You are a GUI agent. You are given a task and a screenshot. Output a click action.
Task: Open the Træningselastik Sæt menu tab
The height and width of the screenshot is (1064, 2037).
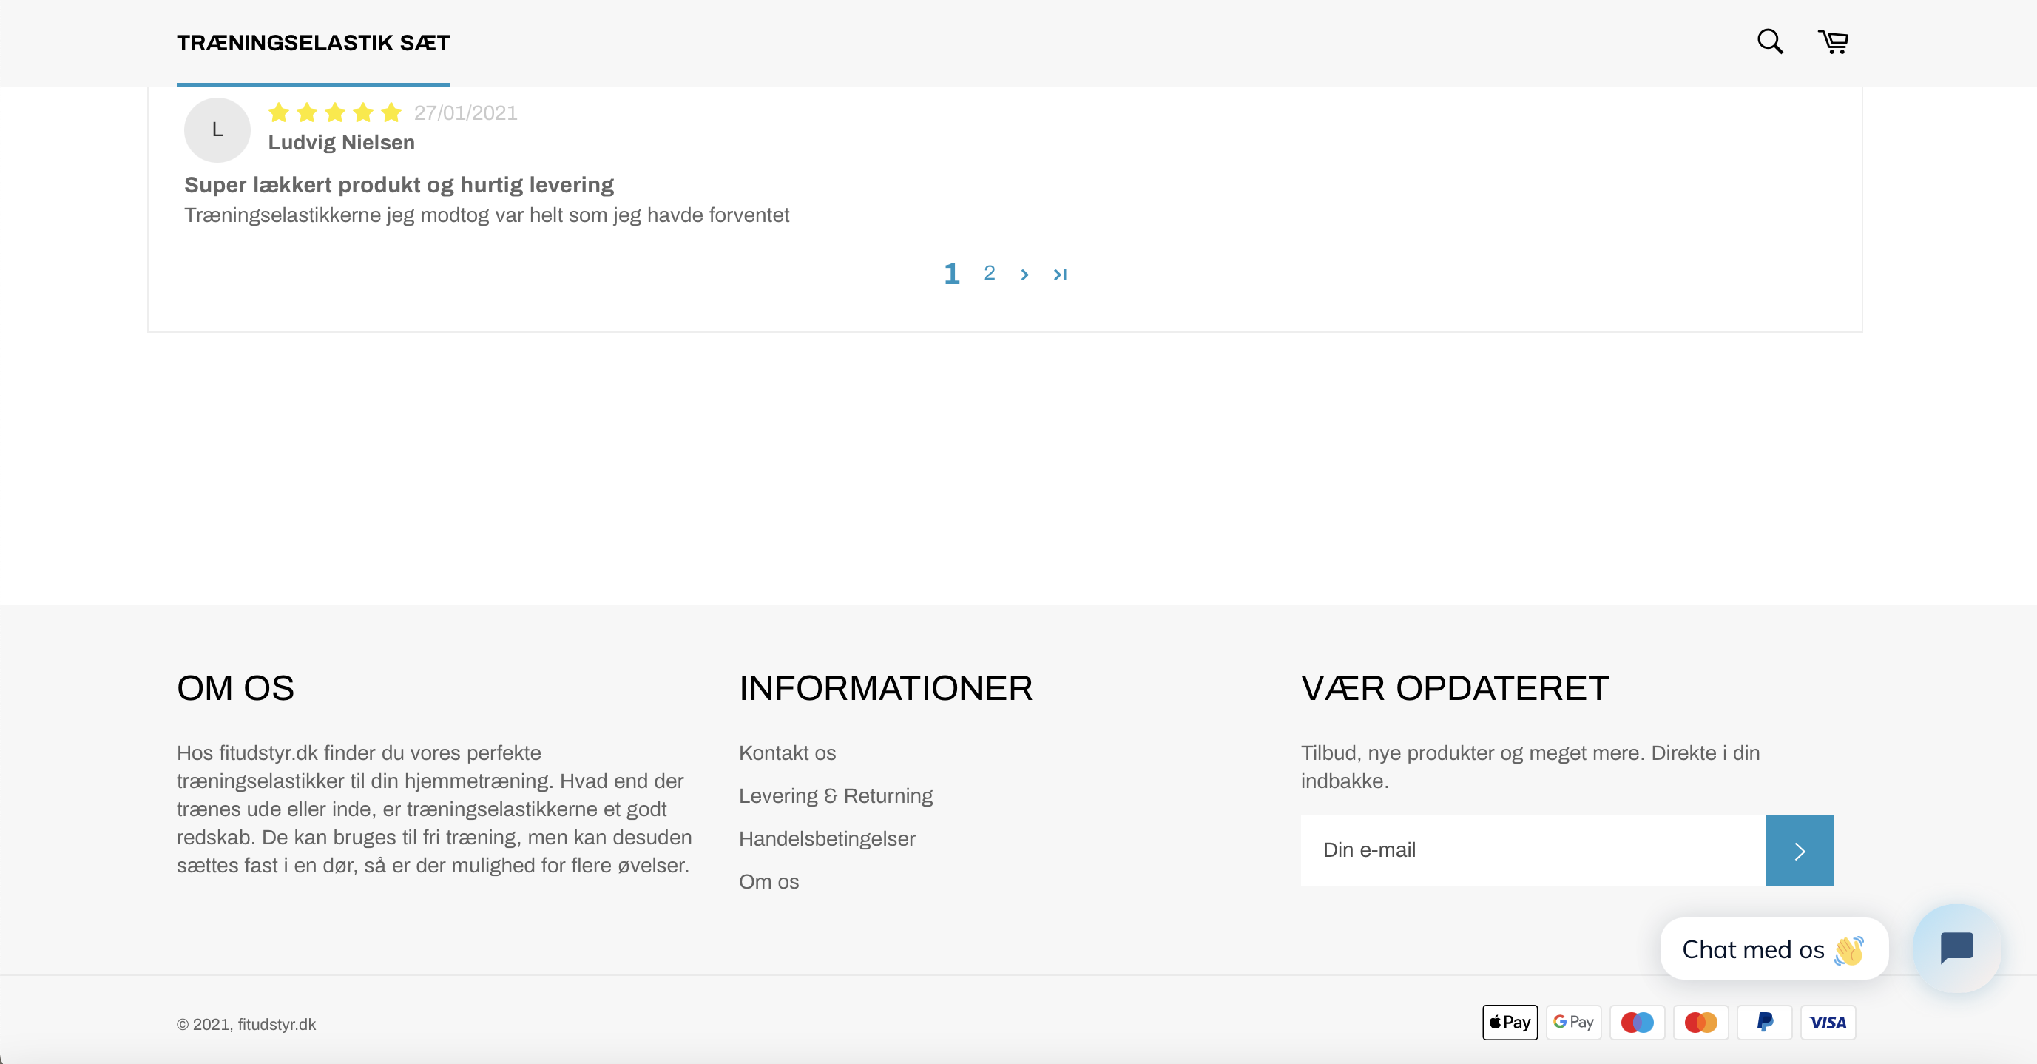[x=313, y=43]
